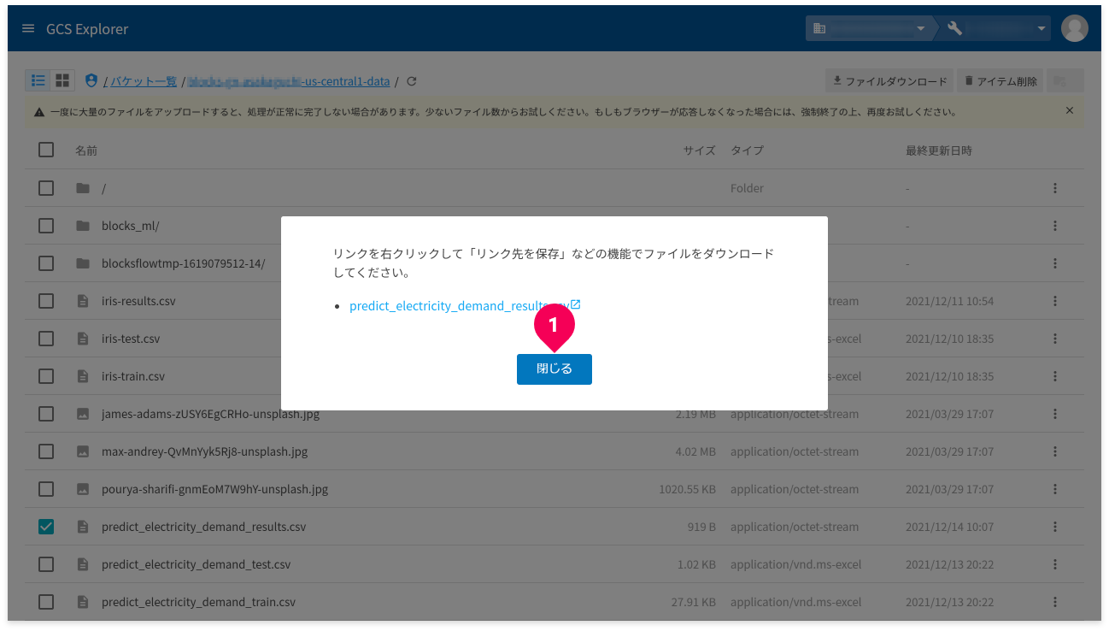Click the file icon of predict_electricity_demand_train.csv

83,602
